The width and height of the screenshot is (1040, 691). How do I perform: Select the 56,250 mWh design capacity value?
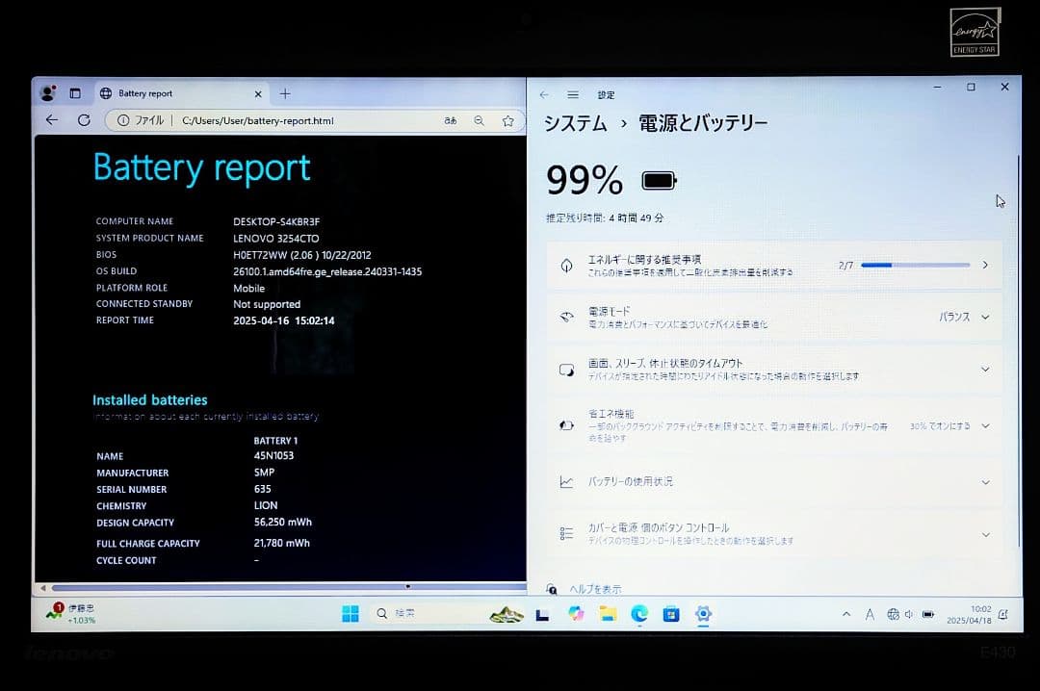pyautogui.click(x=282, y=522)
